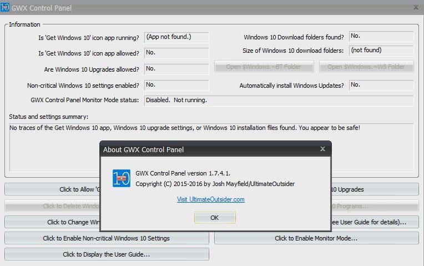Click the icon app allowed 'No.' field
Viewport: 424px width, 266px height.
[176, 53]
